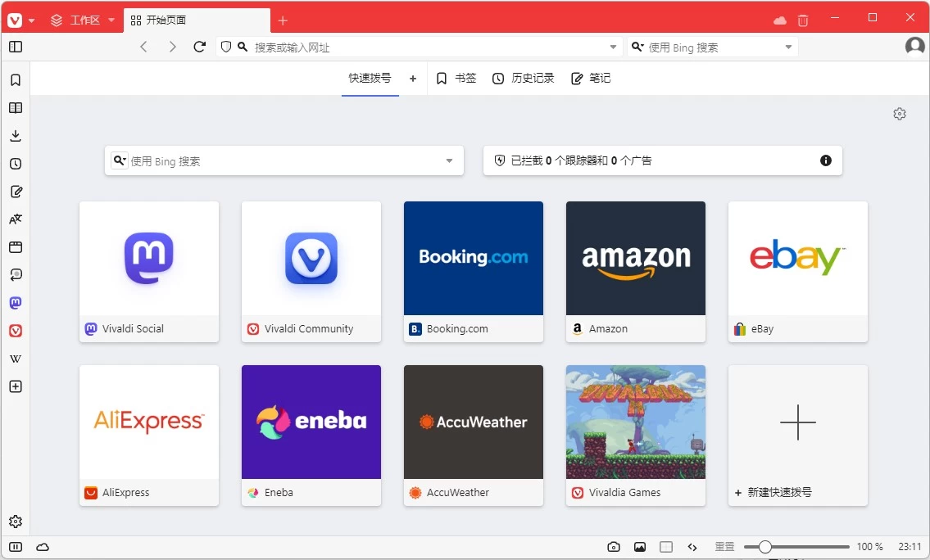
Task: Open the Downloads panel icon
Action: [x=15, y=135]
